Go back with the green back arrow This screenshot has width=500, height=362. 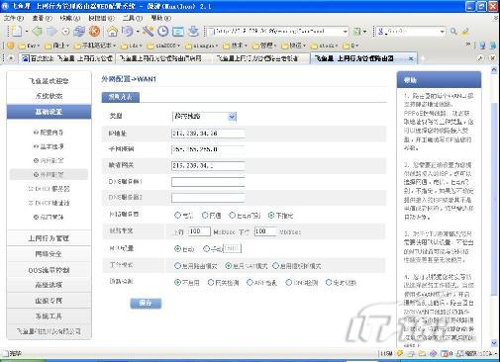pos(37,32)
